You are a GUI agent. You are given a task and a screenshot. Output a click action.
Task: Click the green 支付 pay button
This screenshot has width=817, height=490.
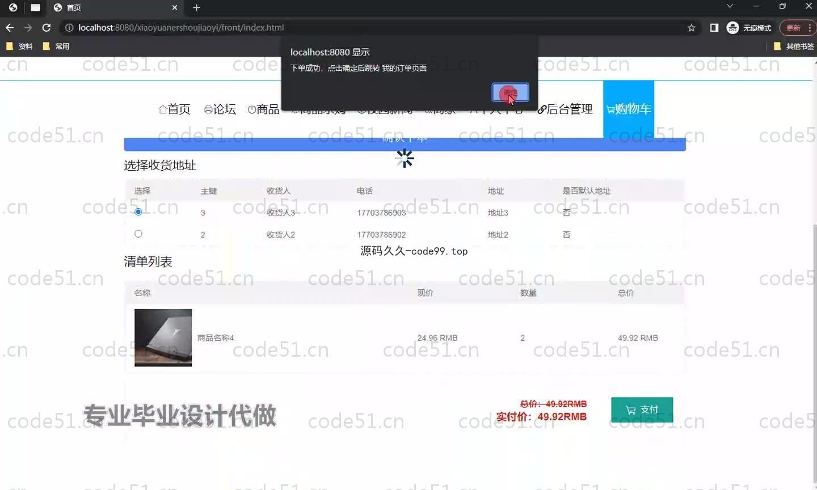pyautogui.click(x=642, y=409)
